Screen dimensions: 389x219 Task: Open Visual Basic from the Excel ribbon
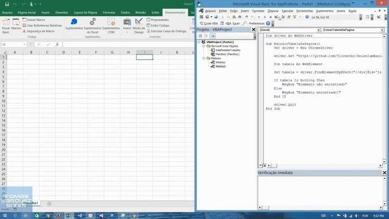5,26
